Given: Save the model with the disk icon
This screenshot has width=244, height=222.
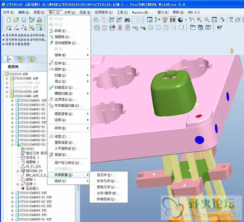Looking at the screenshot, I should click(24, 20).
